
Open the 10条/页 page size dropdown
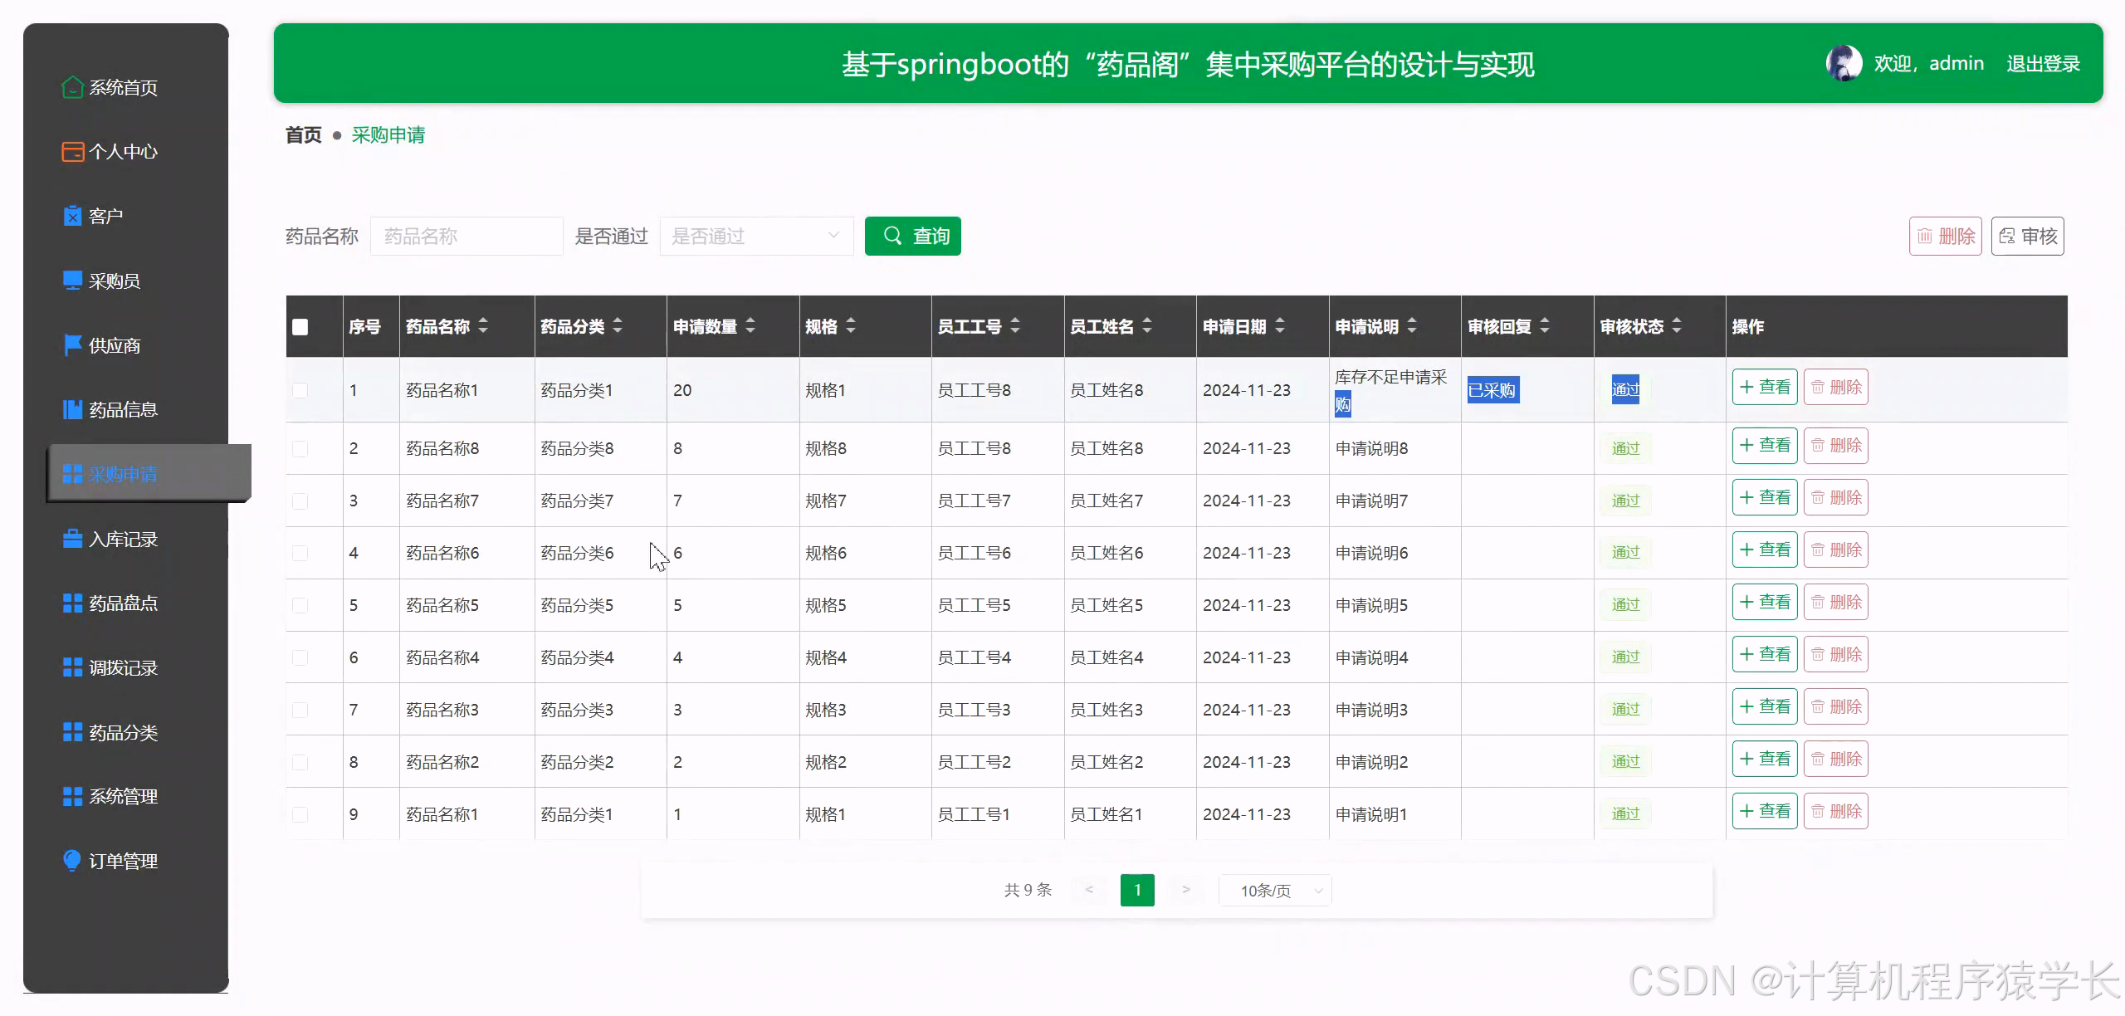tap(1274, 890)
